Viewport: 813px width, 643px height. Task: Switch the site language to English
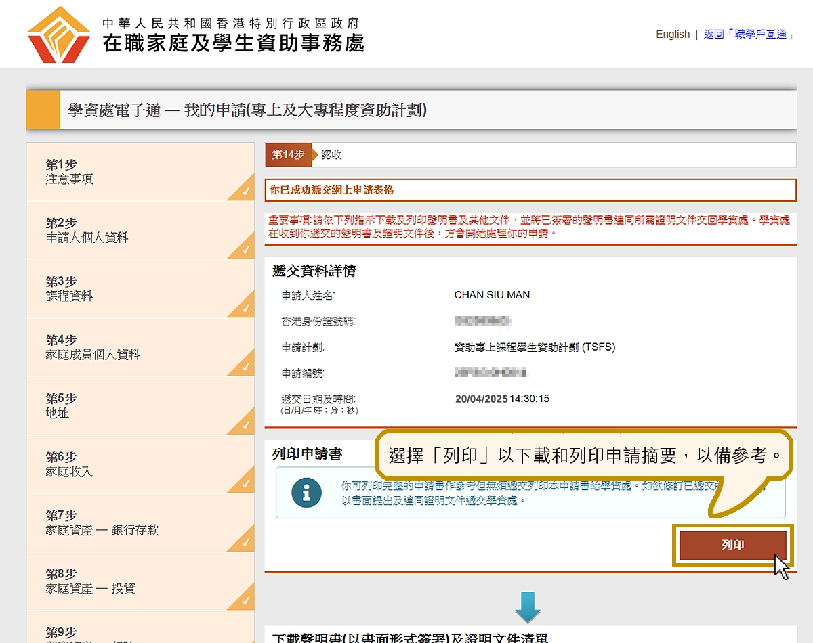click(673, 35)
